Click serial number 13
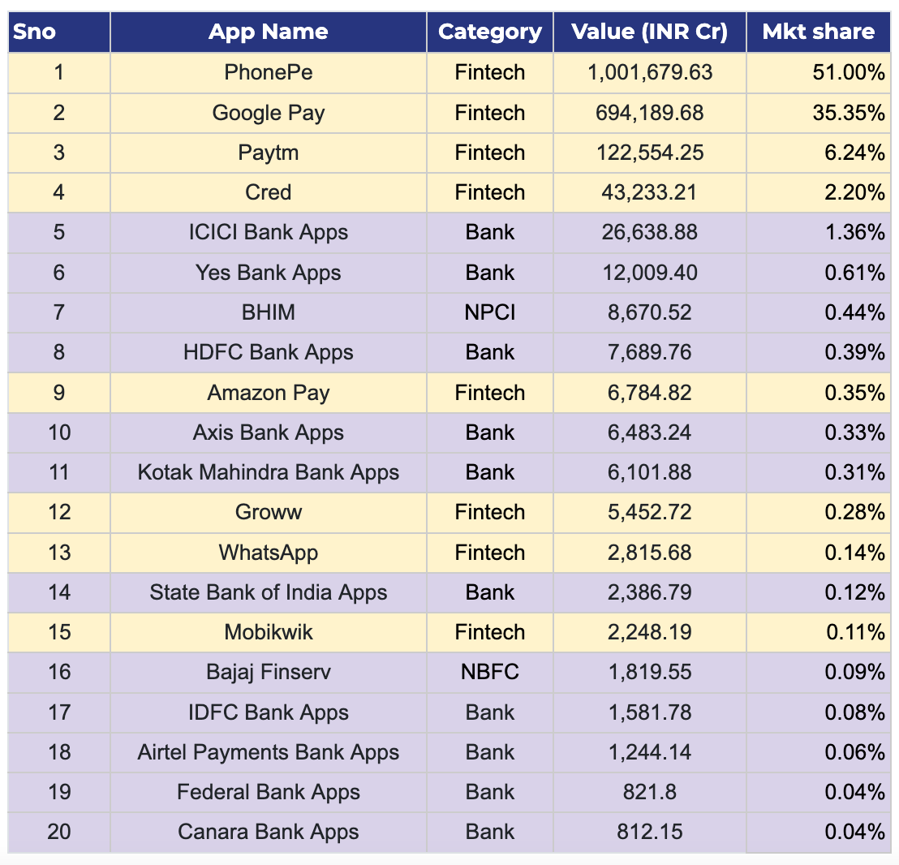Screen dimensions: 899x865 tap(59, 553)
